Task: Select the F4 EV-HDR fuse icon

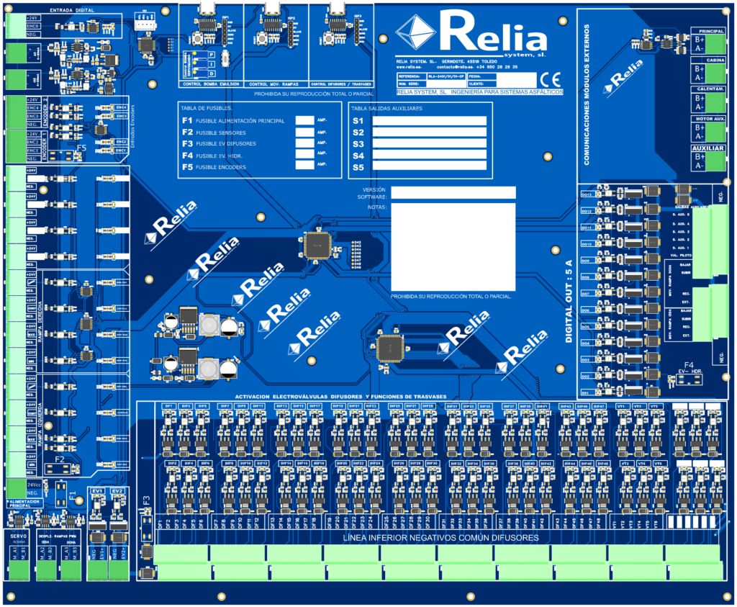Action: pos(689,379)
